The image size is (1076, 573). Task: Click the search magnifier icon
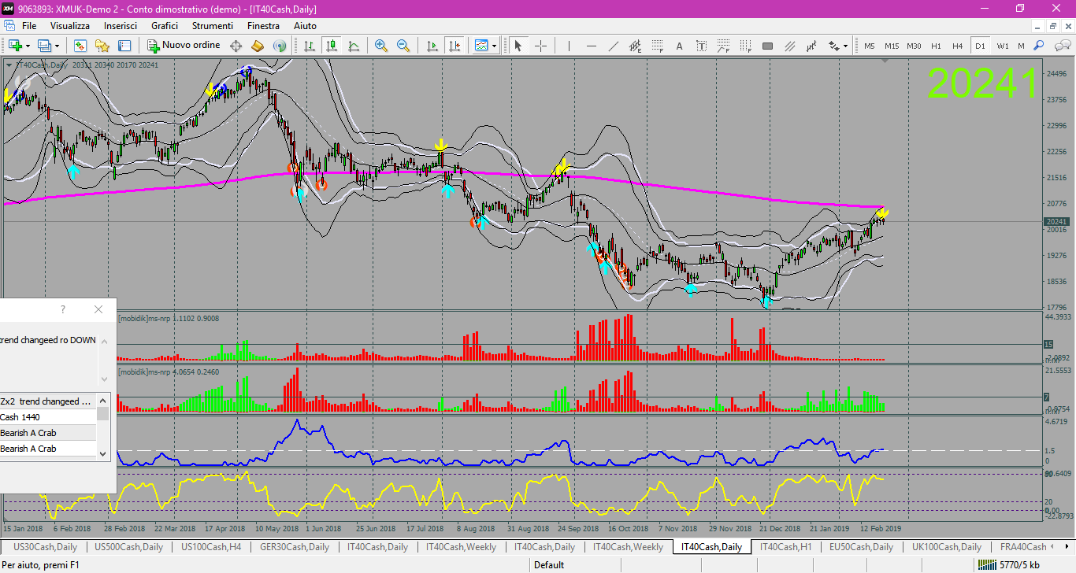[x=1039, y=46]
